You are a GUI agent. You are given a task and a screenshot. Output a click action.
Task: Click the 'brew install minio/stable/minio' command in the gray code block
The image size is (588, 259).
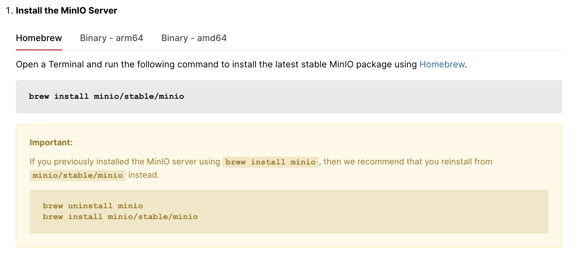click(106, 96)
